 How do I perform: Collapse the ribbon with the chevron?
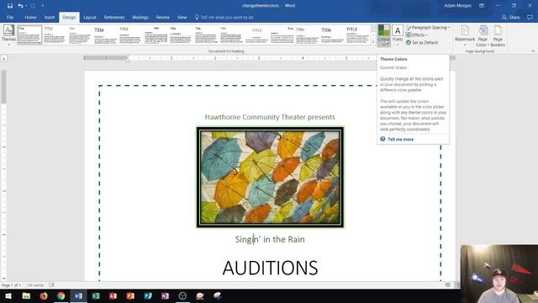533,50
